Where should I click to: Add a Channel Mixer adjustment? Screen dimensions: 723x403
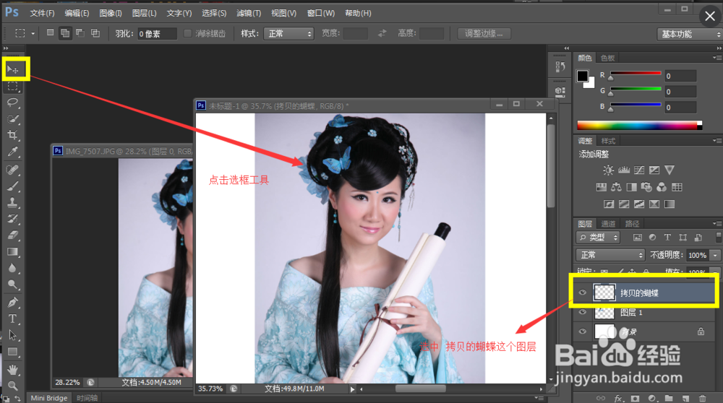click(x=662, y=187)
